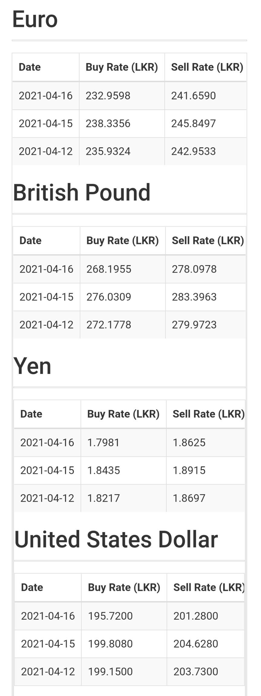Click the British Pound section heading
This screenshot has height=696, width=261.
(82, 192)
